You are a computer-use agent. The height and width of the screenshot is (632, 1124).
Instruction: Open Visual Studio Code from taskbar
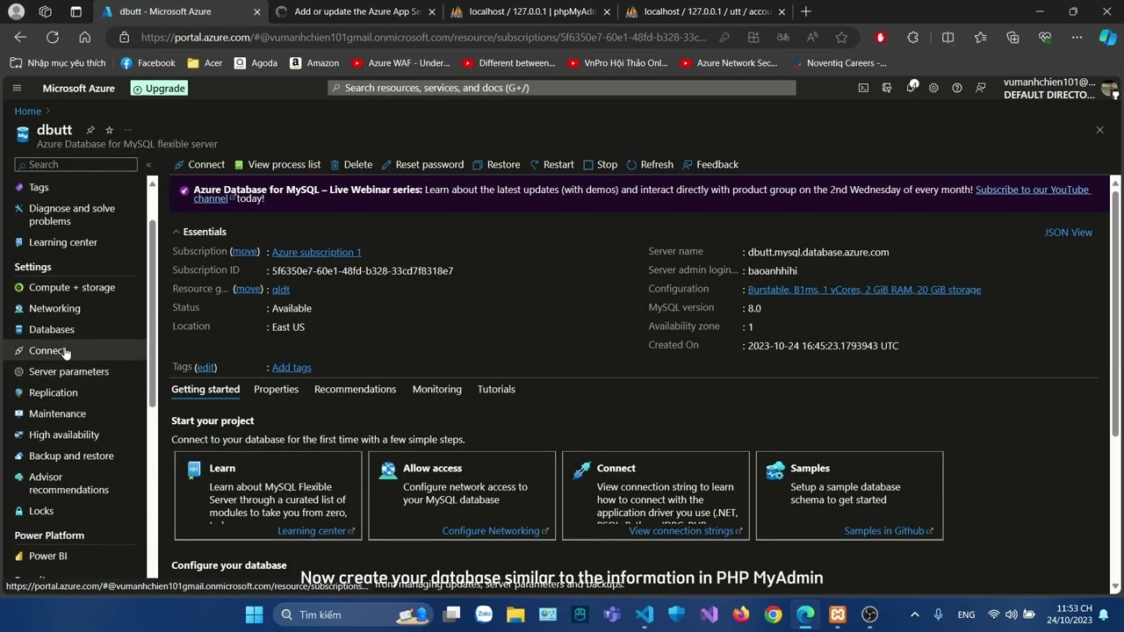[645, 614]
